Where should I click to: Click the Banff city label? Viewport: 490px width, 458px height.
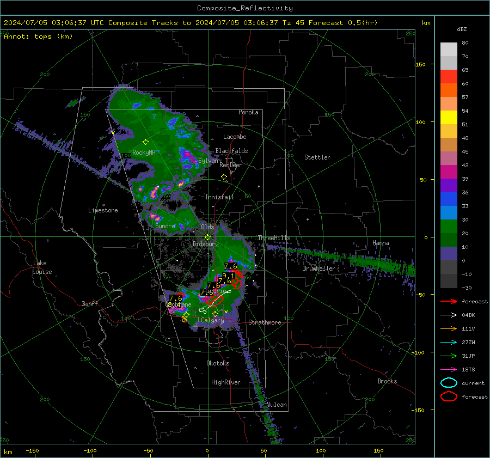point(90,303)
